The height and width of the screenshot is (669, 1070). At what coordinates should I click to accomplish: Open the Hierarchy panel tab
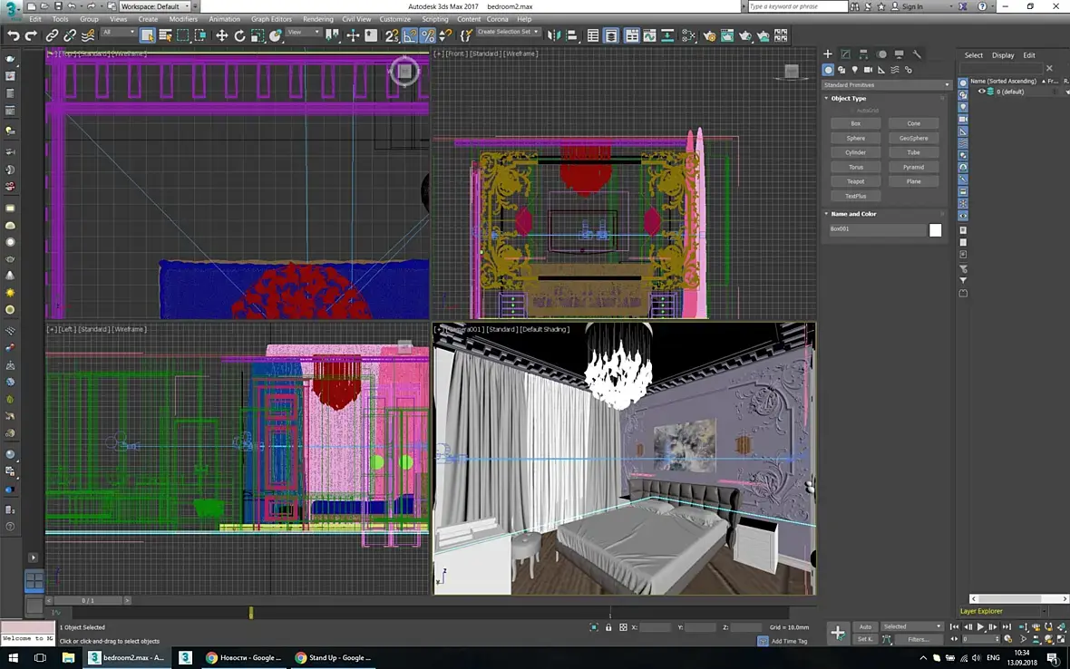[863, 54]
